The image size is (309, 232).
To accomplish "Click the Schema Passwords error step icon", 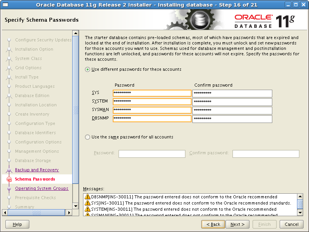I will point(9,179).
